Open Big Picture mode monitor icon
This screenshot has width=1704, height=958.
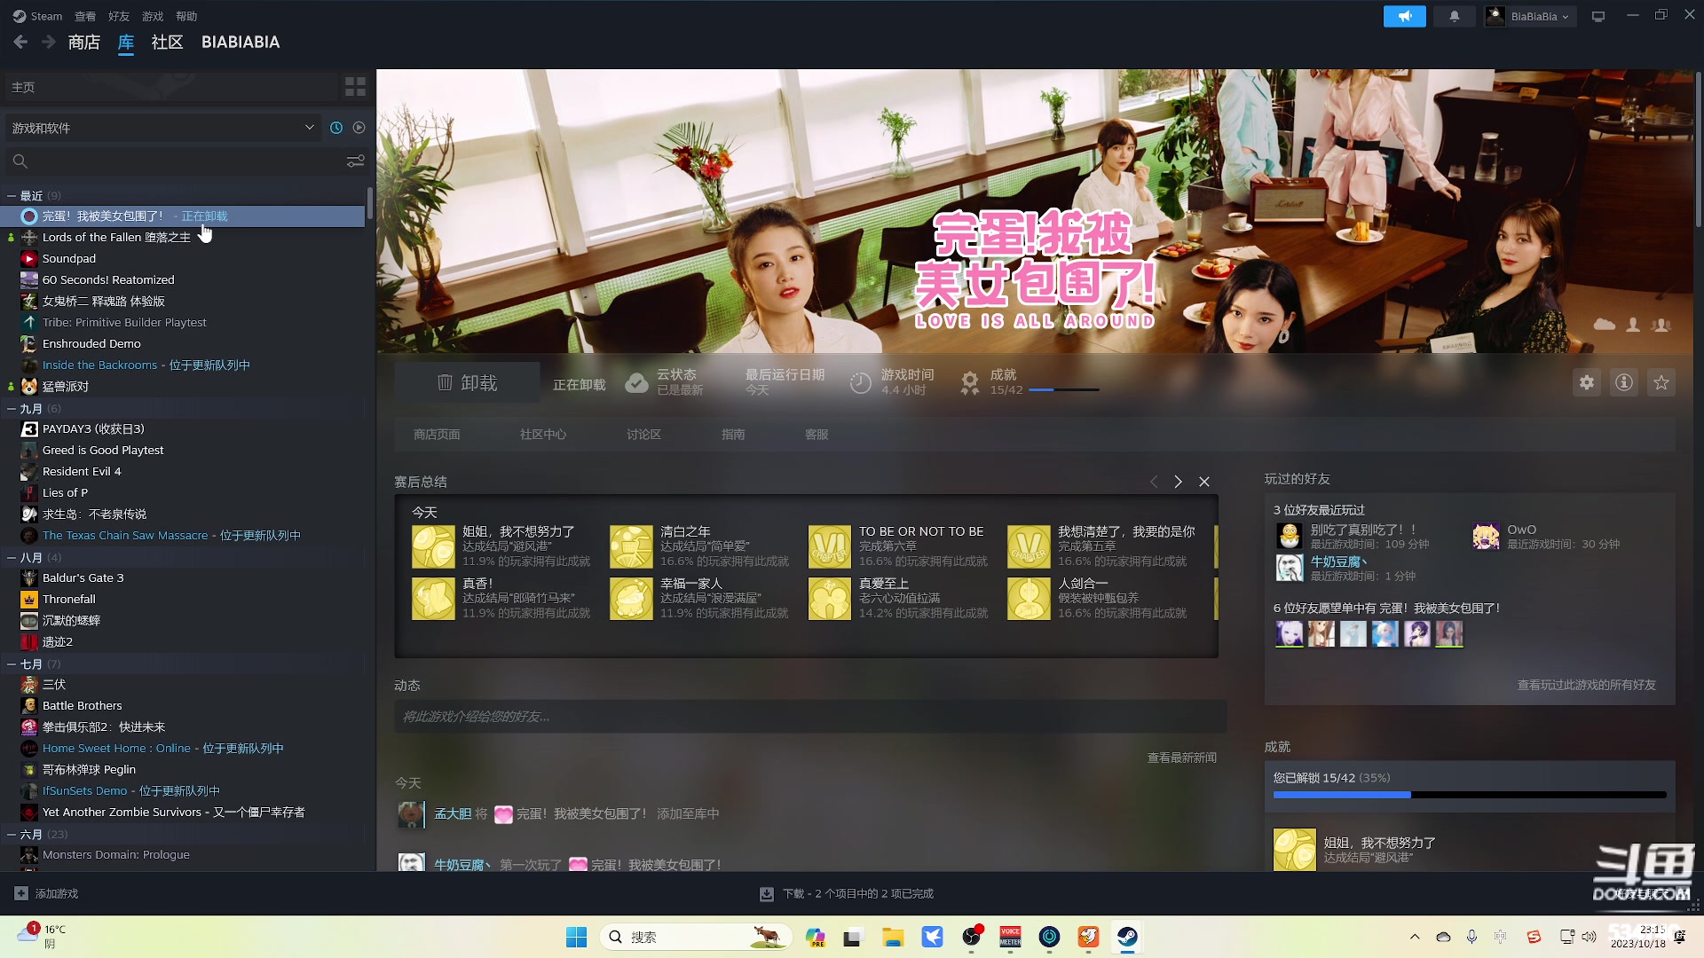click(x=1598, y=16)
